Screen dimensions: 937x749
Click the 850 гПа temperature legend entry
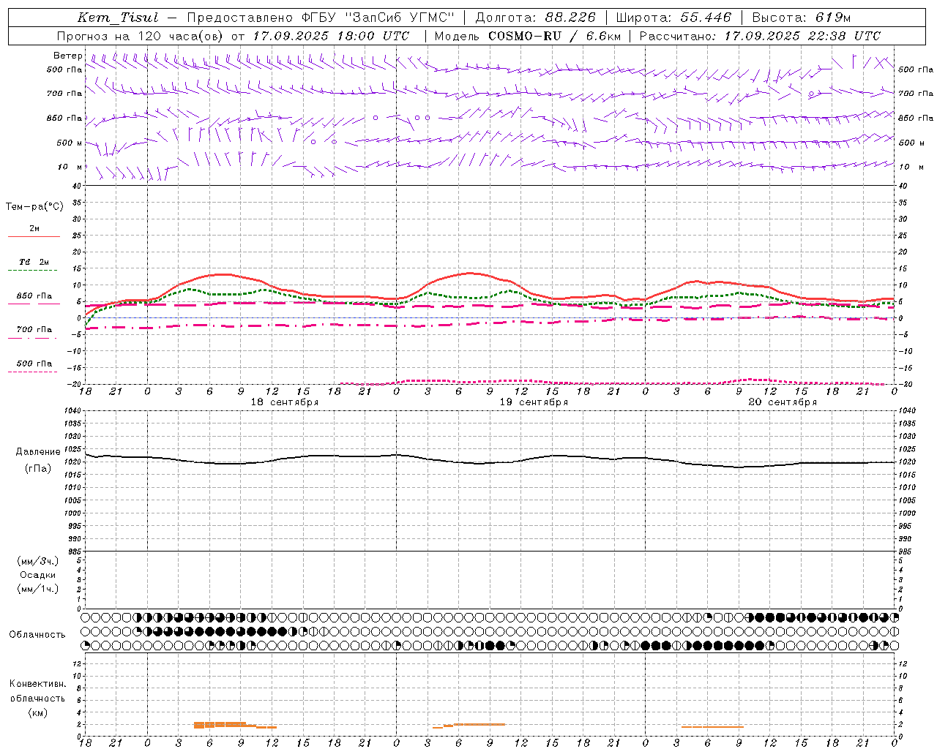pyautogui.click(x=34, y=296)
